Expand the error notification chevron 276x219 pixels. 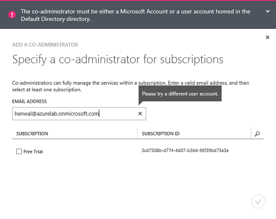point(268,12)
